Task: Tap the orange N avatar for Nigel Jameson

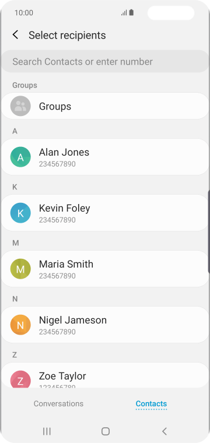Action: coord(20,325)
